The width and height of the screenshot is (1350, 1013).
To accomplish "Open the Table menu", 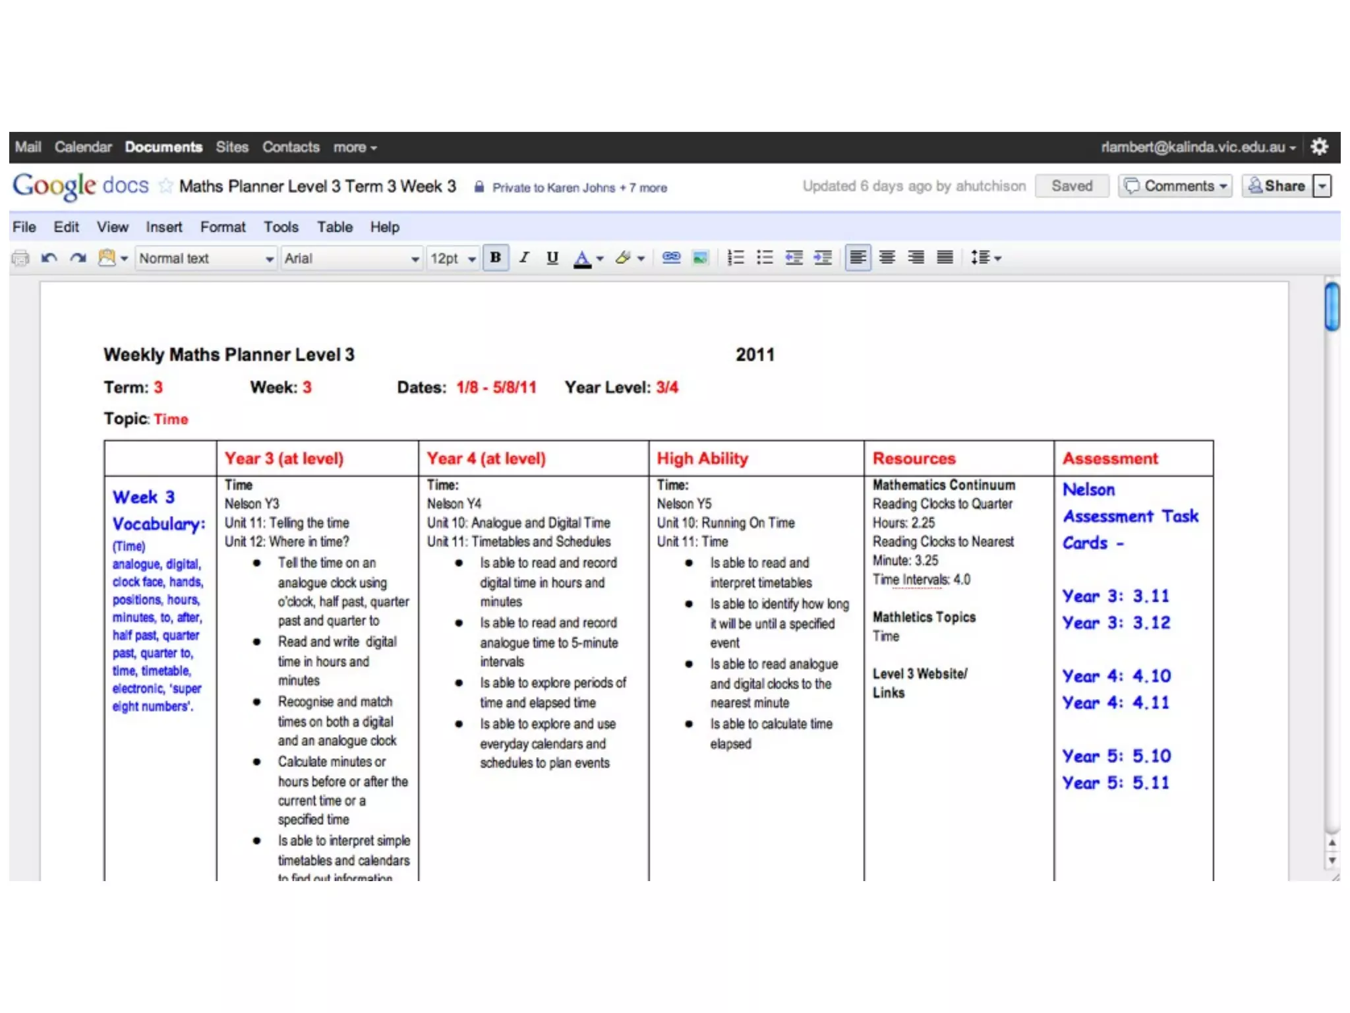I will click(334, 227).
